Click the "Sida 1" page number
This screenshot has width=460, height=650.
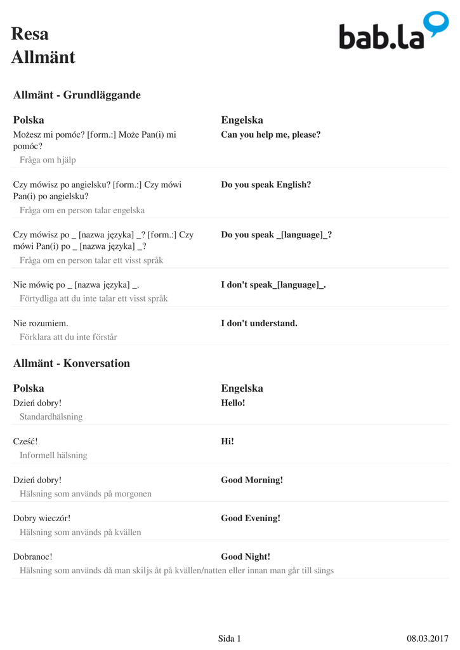(x=229, y=639)
